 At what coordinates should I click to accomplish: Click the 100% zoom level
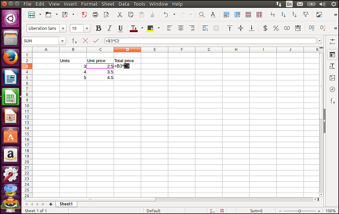point(331,211)
